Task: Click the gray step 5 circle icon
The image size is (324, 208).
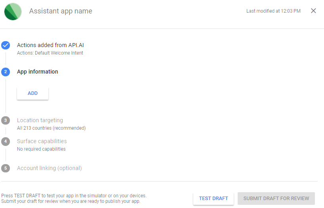Action: [6, 168]
